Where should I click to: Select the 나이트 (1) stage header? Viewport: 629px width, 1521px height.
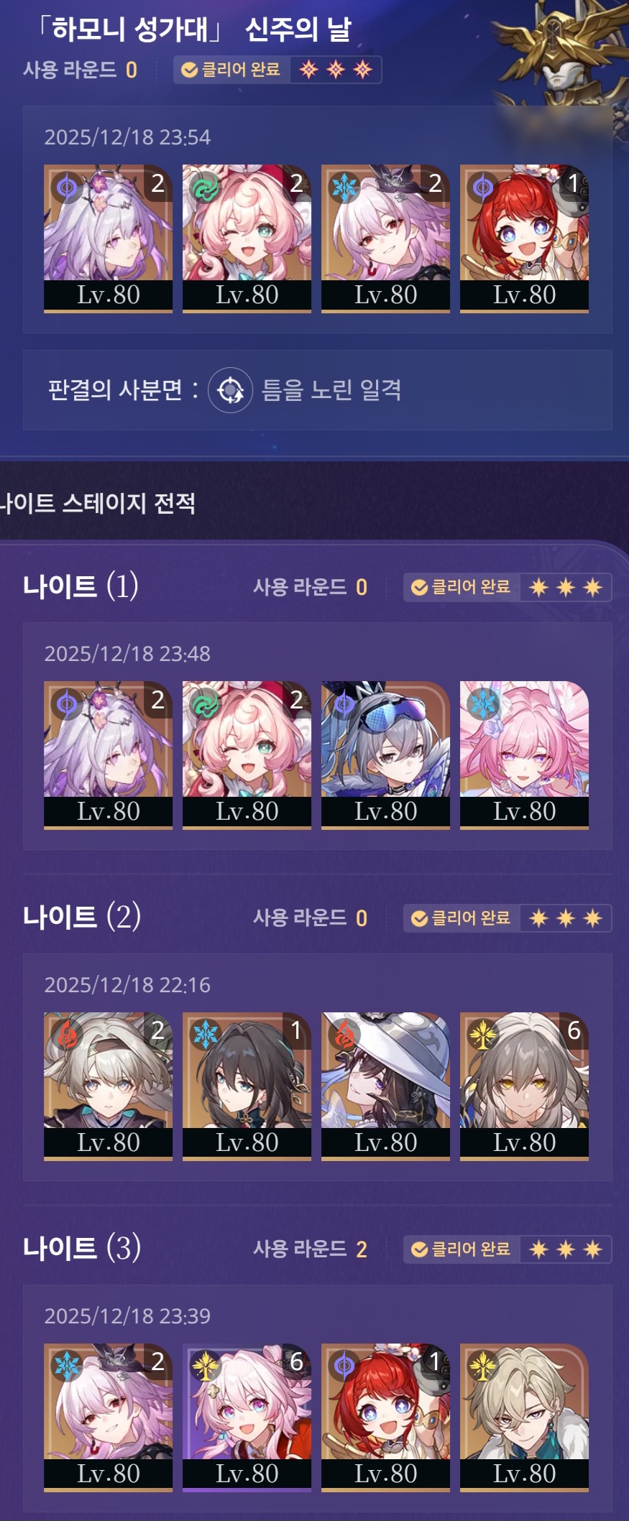[81, 586]
